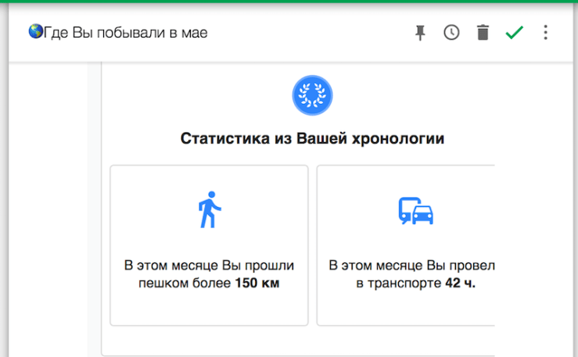The width and height of the screenshot is (578, 357).
Task: Select subject "Где Вы побывали в мае"
Action: pyautogui.click(x=125, y=33)
